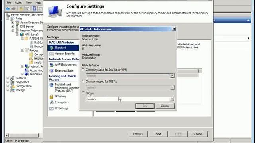The image size is (255, 143).
Task: Open the Action menu
Action: coord(18,2)
